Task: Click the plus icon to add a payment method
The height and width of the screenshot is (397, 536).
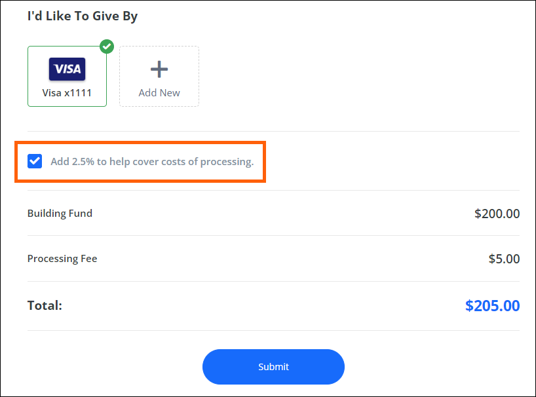Action: click(x=159, y=69)
